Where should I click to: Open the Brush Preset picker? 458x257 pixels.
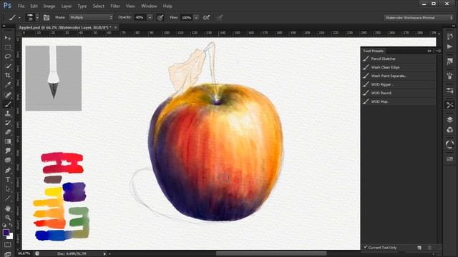click(x=32, y=17)
